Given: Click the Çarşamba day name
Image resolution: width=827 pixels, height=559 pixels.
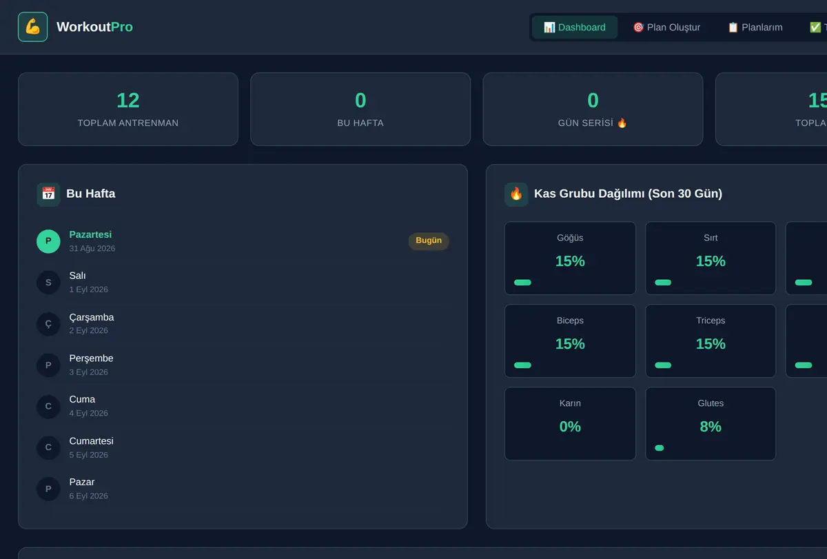Looking at the screenshot, I should click(92, 317).
